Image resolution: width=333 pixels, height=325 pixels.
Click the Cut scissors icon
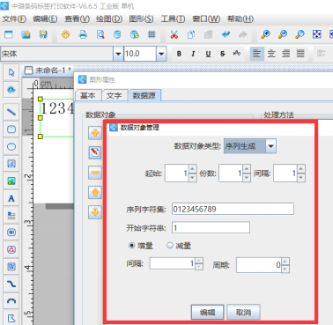(x=174, y=34)
